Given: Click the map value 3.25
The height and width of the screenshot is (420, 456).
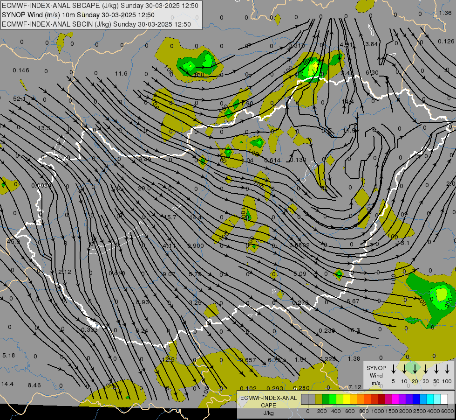Looking at the screenshot, I should coord(195,302).
